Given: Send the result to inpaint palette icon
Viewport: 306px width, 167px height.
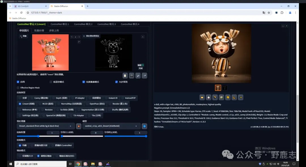Looking at the screenshot, I should click(x=228, y=97).
